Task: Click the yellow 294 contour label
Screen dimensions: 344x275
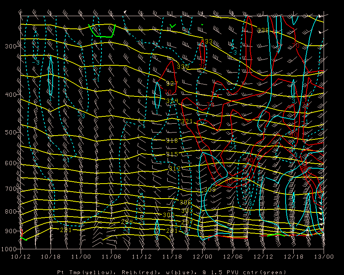Action: click(x=126, y=222)
